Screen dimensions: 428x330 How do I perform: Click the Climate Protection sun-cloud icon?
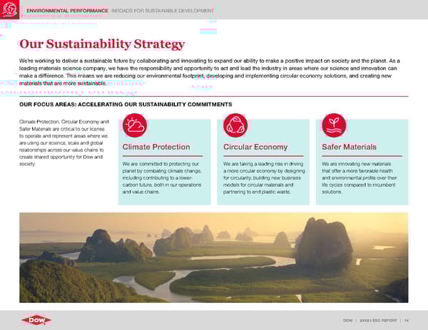click(134, 125)
